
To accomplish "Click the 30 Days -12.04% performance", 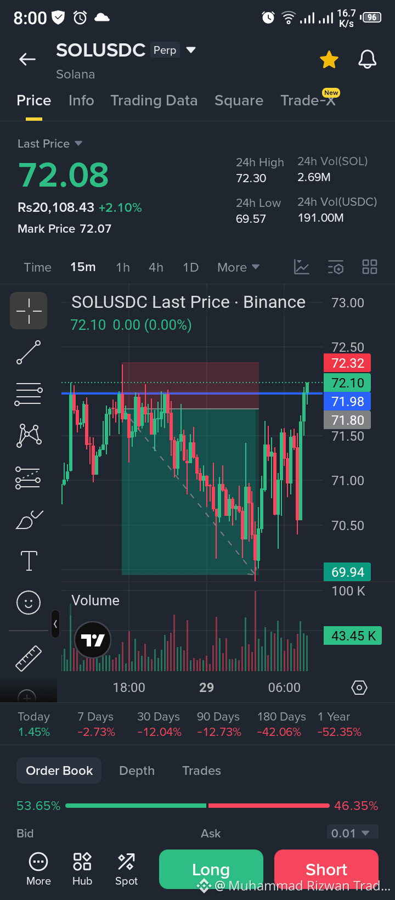I will [x=159, y=724].
